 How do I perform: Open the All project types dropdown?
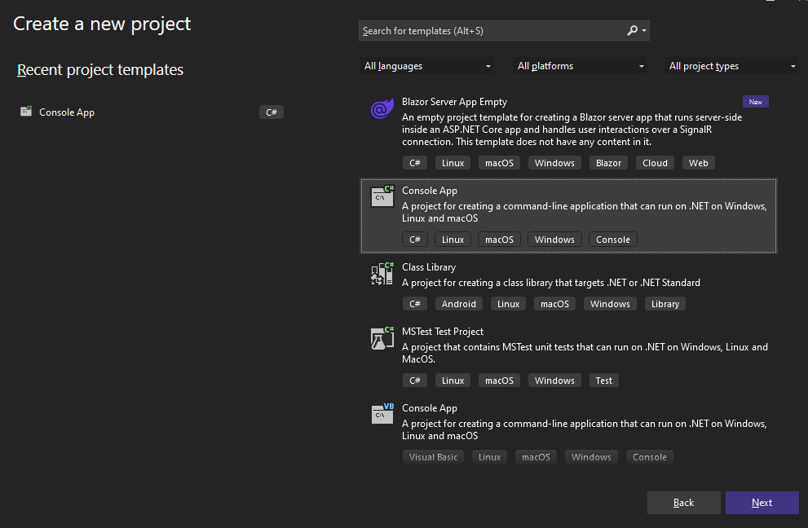pos(732,66)
